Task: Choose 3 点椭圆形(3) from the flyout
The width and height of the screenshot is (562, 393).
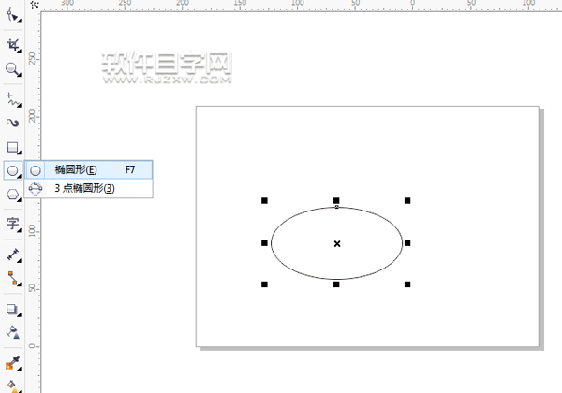Action: (89, 188)
